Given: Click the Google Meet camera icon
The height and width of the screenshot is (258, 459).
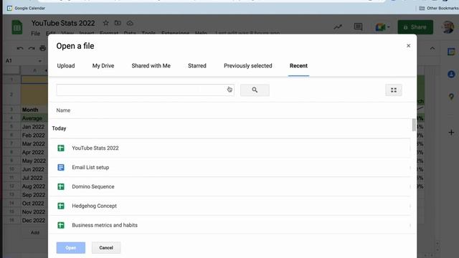Looking at the screenshot, I should coord(380,27).
